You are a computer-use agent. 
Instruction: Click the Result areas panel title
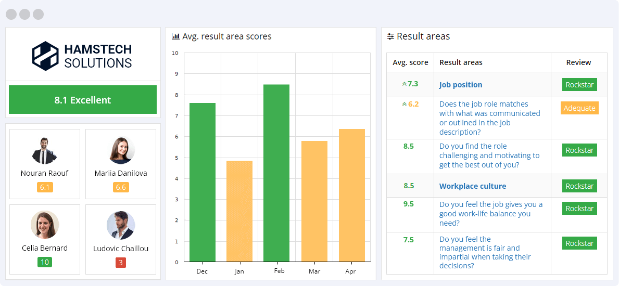pos(423,37)
